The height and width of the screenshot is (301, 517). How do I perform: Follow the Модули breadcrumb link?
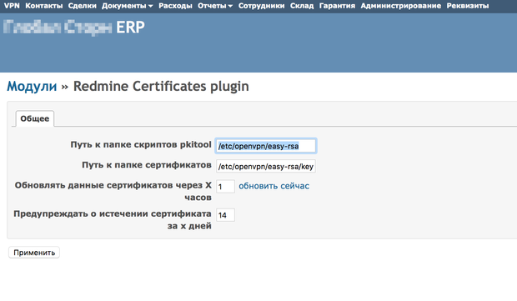[x=32, y=87]
